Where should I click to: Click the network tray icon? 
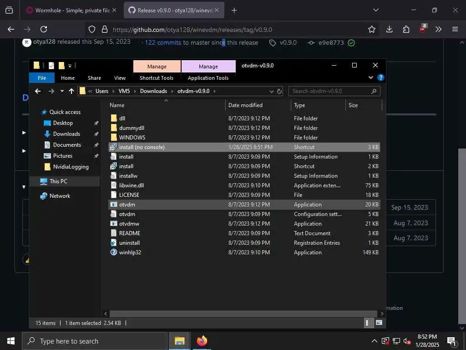click(x=396, y=341)
